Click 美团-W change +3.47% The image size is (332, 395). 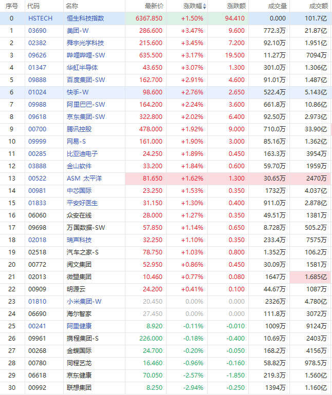192,31
